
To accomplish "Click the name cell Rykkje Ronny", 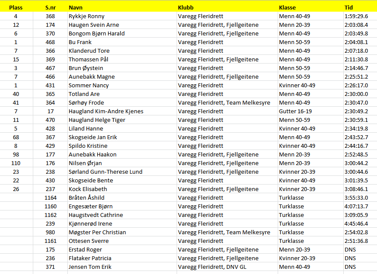I will [86, 16].
